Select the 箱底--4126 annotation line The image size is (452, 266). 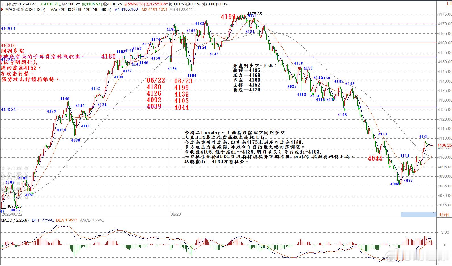[246, 89]
